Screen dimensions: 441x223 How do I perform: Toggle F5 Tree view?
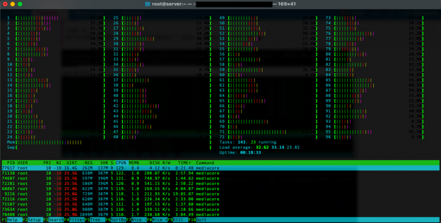click(95, 220)
